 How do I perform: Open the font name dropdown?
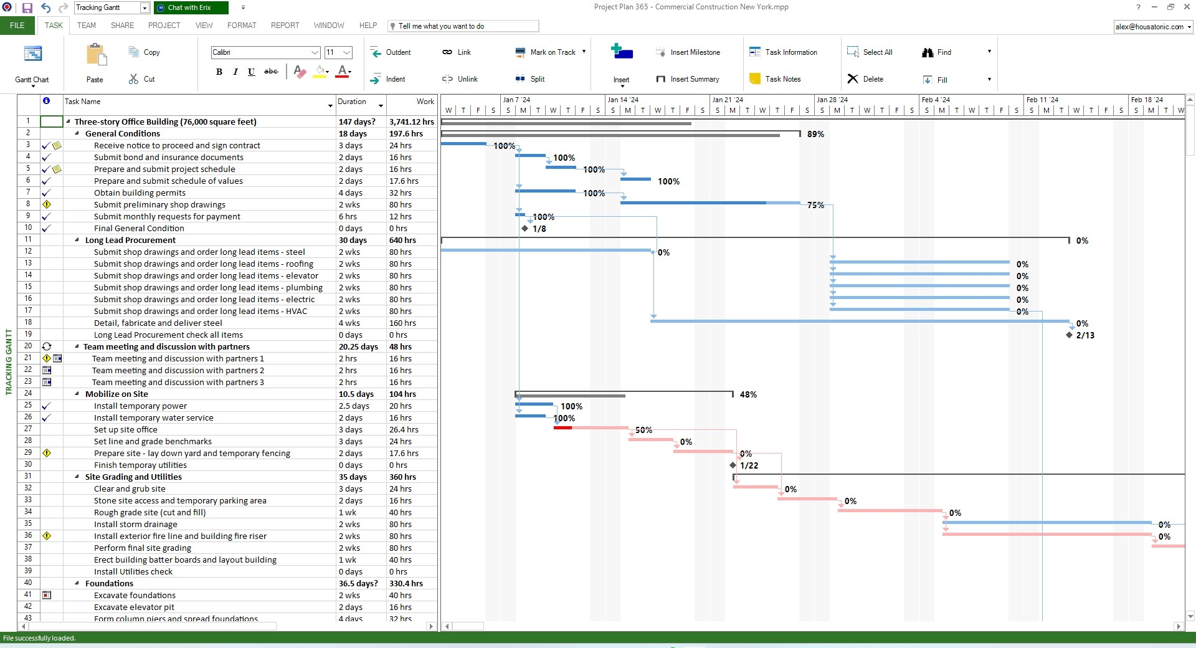pyautogui.click(x=316, y=52)
